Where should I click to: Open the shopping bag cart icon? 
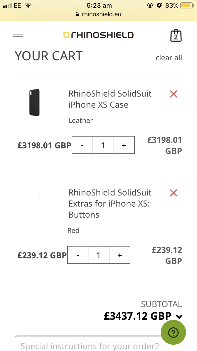[176, 36]
